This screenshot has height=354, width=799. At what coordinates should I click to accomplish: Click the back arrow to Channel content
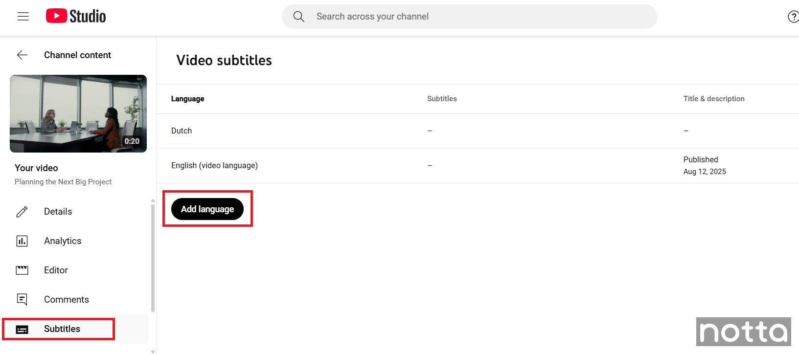coord(23,55)
